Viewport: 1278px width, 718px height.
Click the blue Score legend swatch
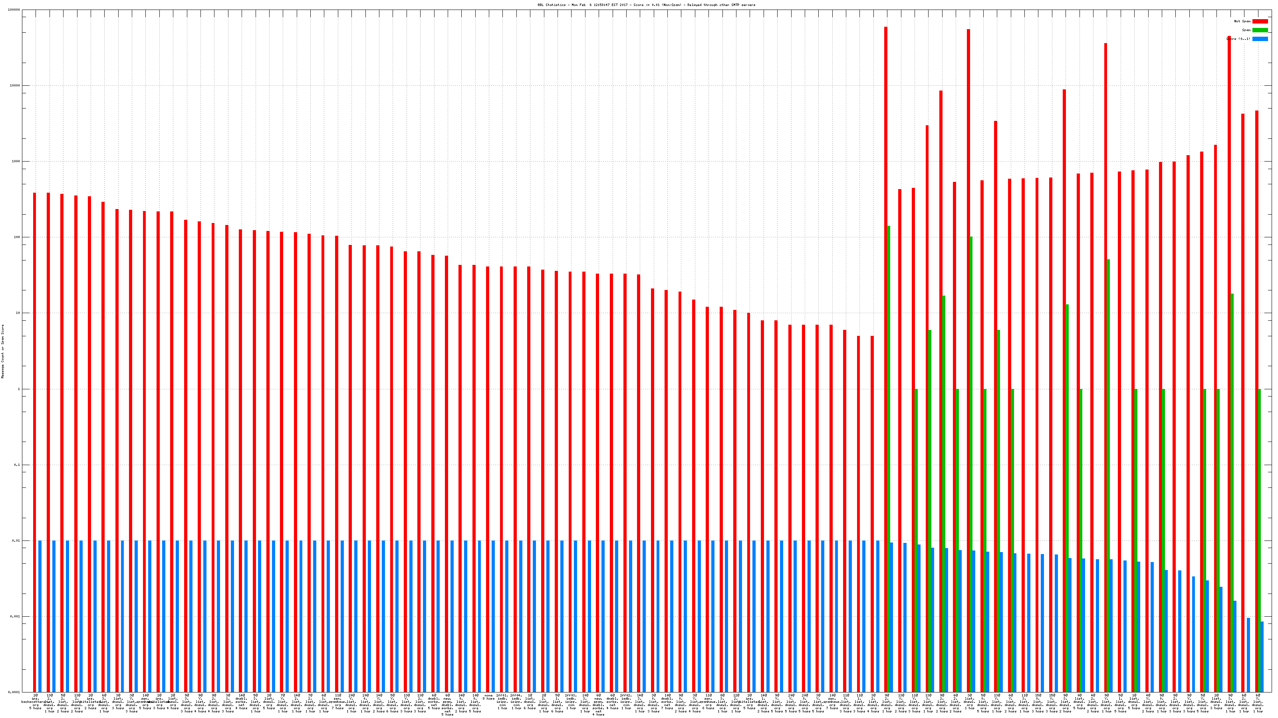pos(1260,39)
